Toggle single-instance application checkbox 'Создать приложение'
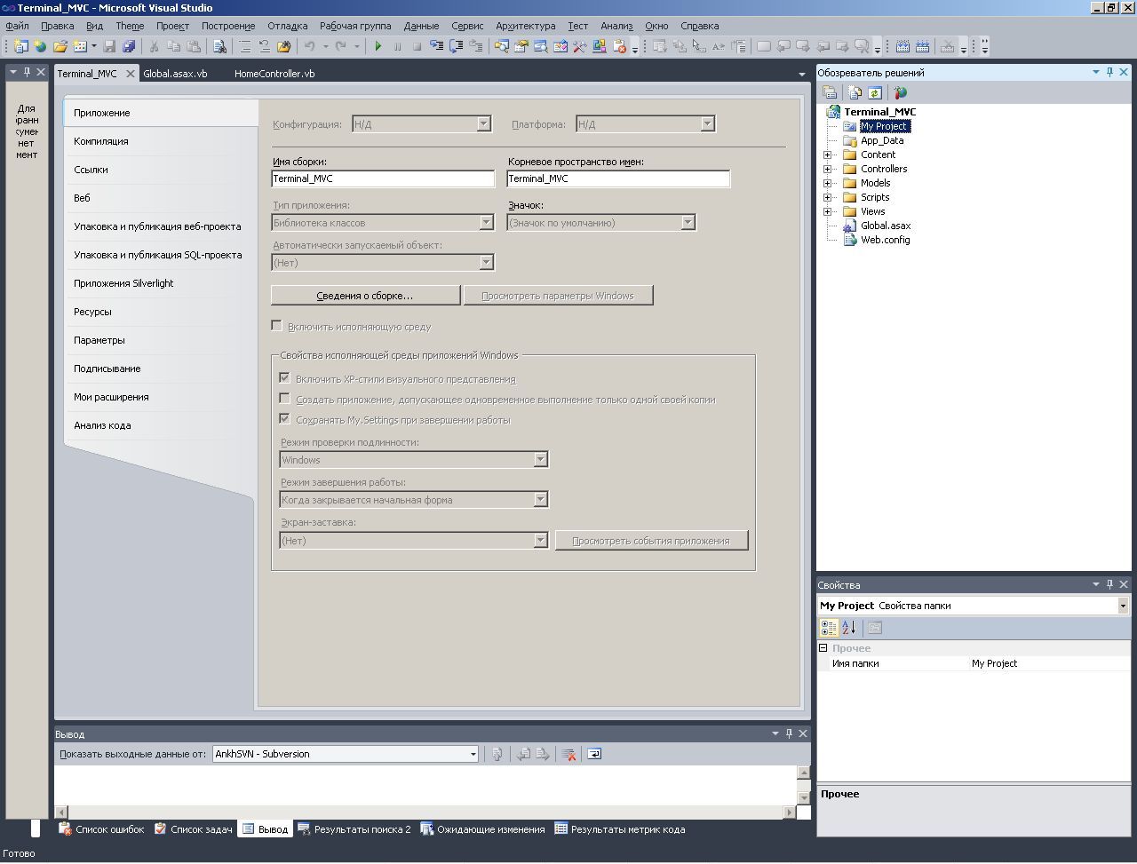This screenshot has width=1137, height=864. point(285,399)
